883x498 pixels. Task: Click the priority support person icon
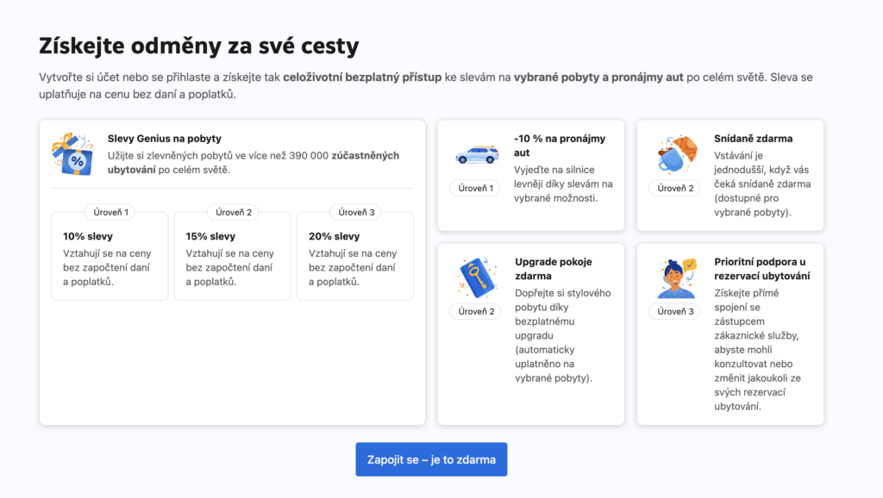[675, 277]
